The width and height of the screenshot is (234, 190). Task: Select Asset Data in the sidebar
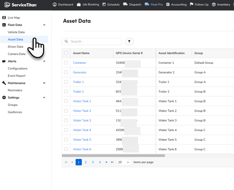[x=15, y=39]
